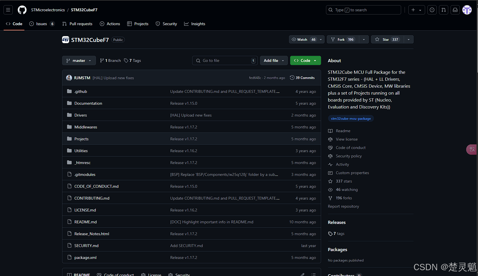Click the floating translate widget icon
Image resolution: width=478 pixels, height=276 pixels.
click(472, 149)
